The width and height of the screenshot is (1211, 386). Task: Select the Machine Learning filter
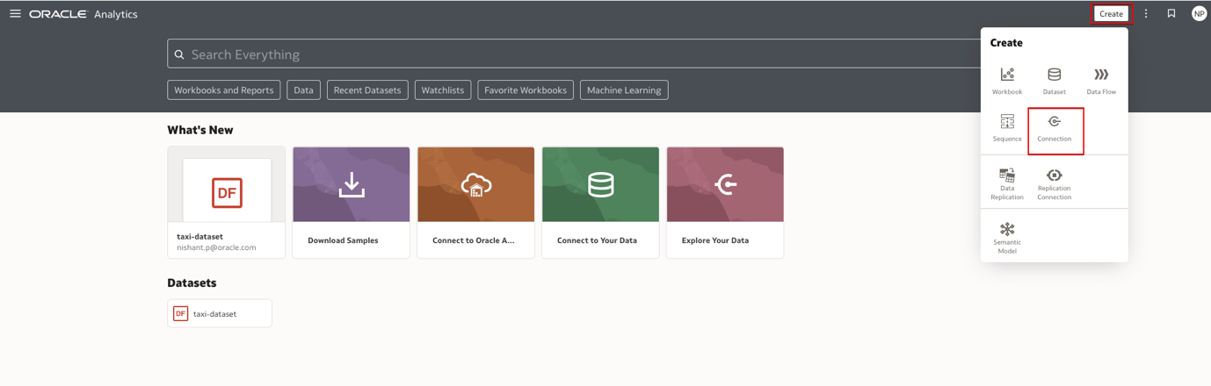tap(624, 90)
